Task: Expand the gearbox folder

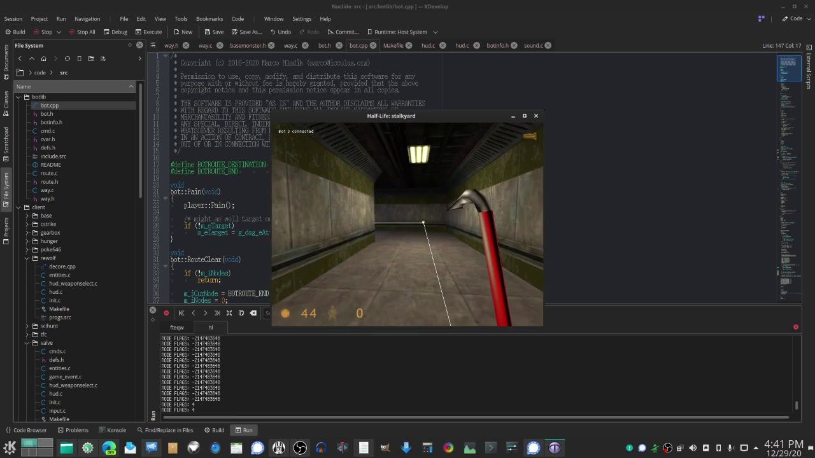Action: (x=27, y=233)
